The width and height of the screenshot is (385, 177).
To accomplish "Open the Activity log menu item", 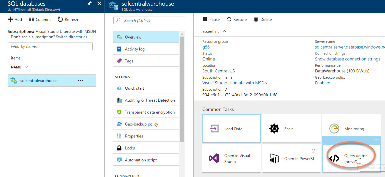I will [x=135, y=49].
